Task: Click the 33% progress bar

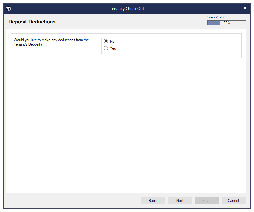Action: [227, 23]
